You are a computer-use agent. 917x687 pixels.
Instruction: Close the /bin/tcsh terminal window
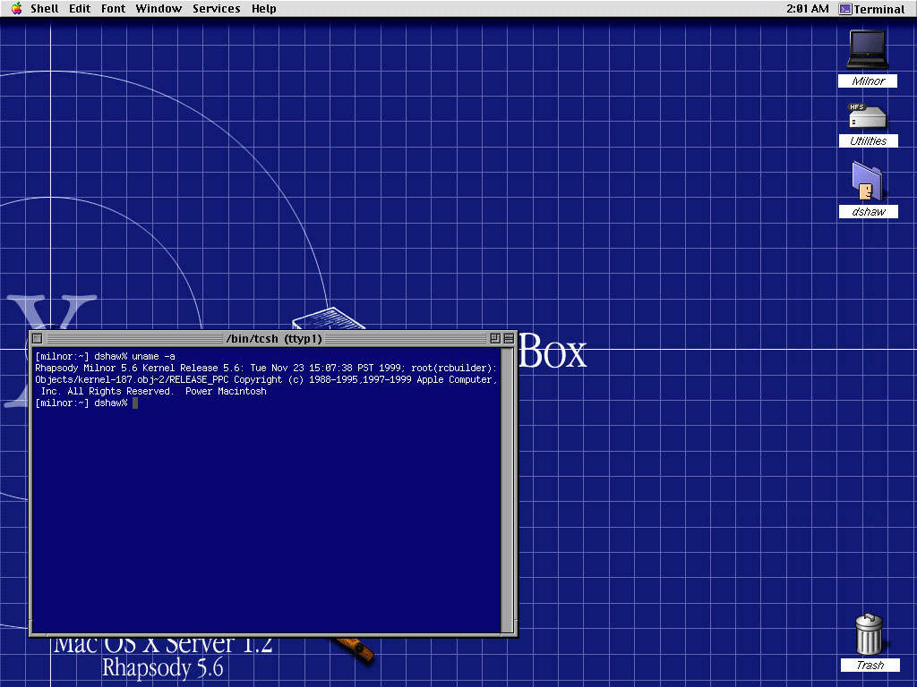pos(38,338)
